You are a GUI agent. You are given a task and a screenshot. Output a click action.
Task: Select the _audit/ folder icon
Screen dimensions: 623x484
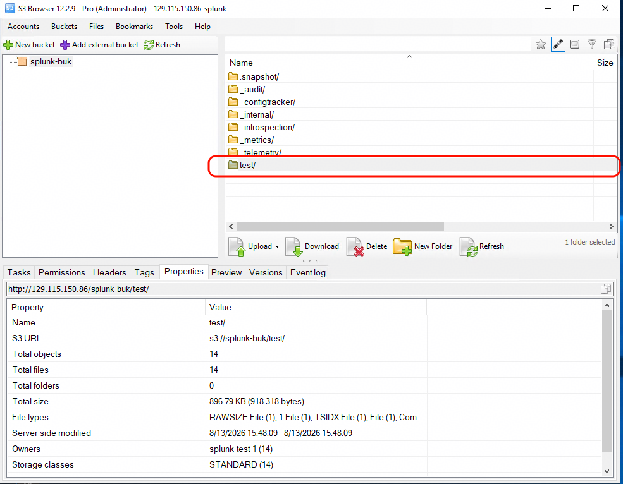(233, 89)
